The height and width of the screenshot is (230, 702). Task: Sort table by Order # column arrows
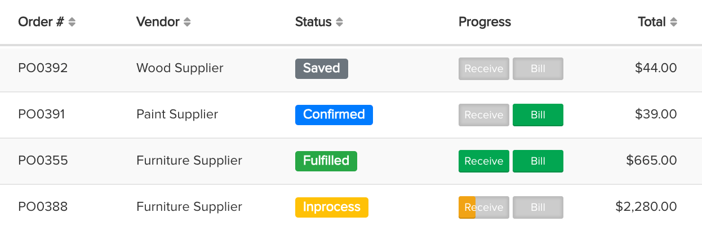[x=72, y=23]
